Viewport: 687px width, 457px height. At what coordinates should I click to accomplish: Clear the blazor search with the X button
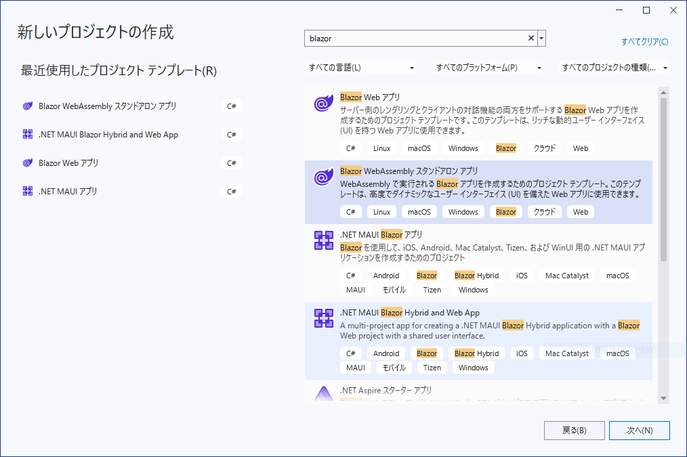coord(530,38)
